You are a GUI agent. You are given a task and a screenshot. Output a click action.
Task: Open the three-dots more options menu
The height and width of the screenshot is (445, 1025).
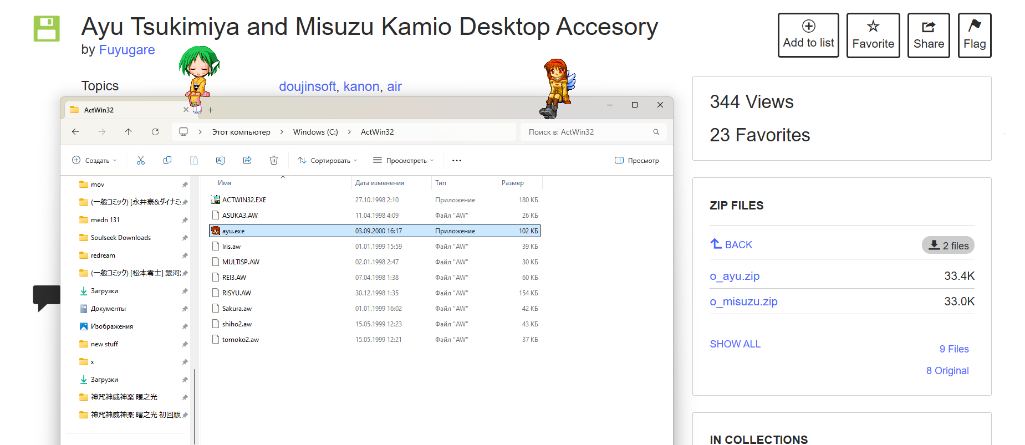[457, 160]
